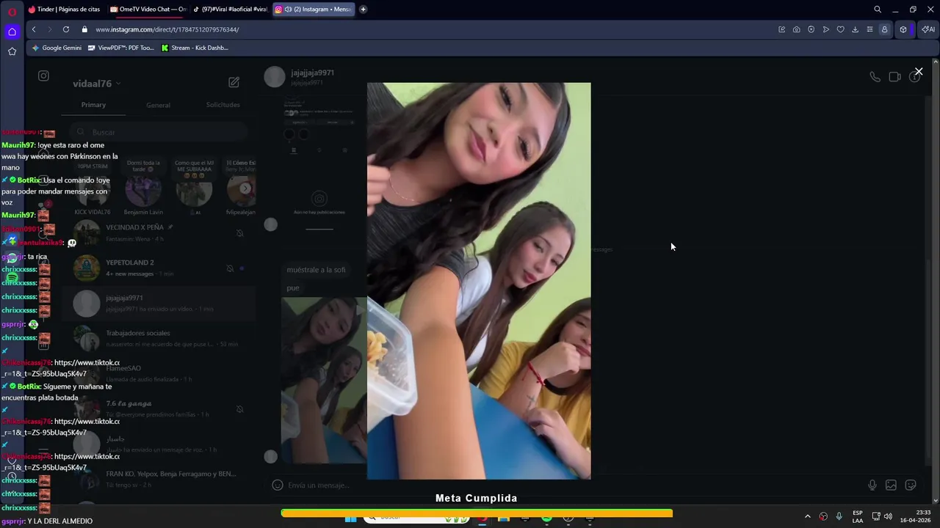Click the Instagram logo icon
Screen dimensions: 940x528
[x=43, y=76]
